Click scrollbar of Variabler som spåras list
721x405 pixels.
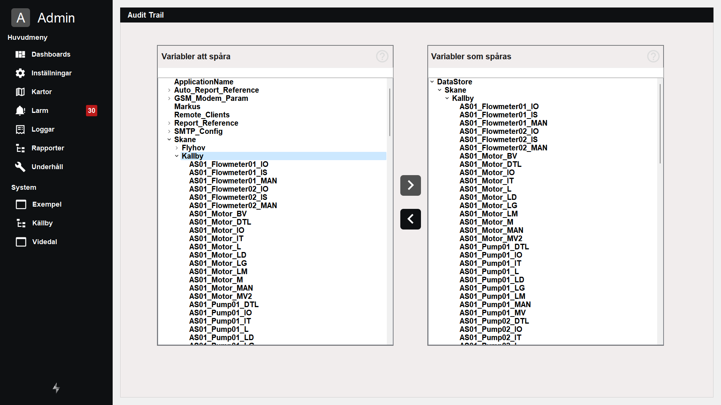pos(660,124)
